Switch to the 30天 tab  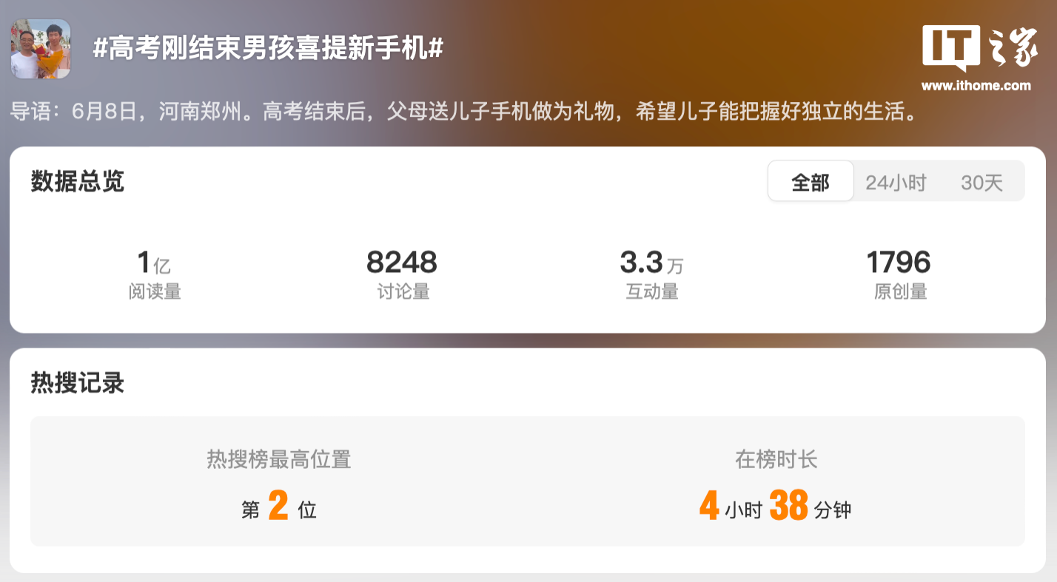981,183
